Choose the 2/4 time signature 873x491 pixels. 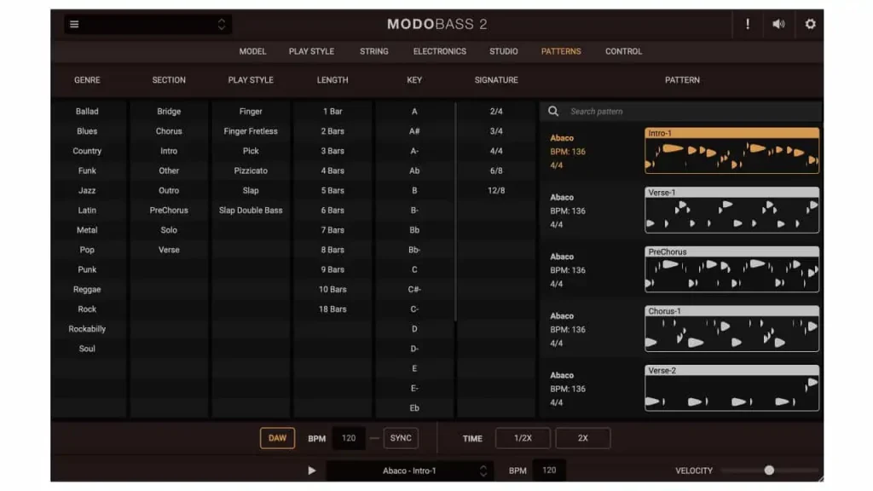(496, 112)
